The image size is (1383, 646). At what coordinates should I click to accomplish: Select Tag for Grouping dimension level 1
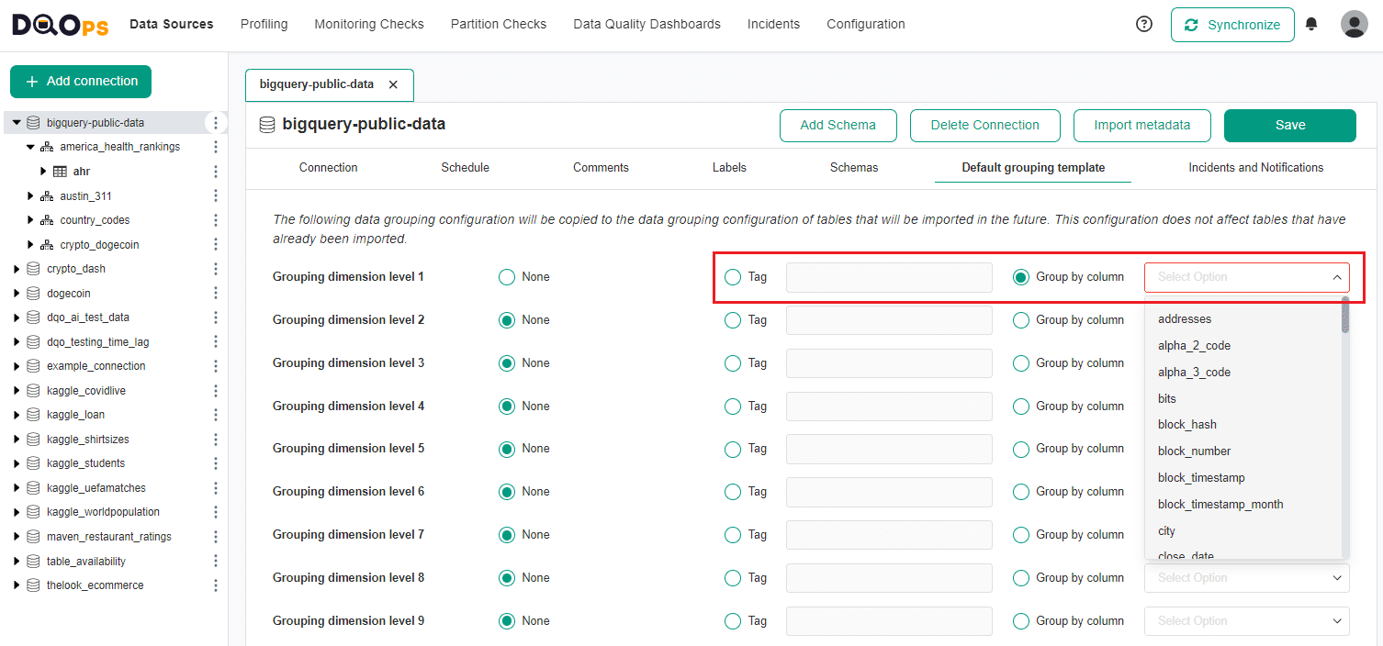pos(733,277)
